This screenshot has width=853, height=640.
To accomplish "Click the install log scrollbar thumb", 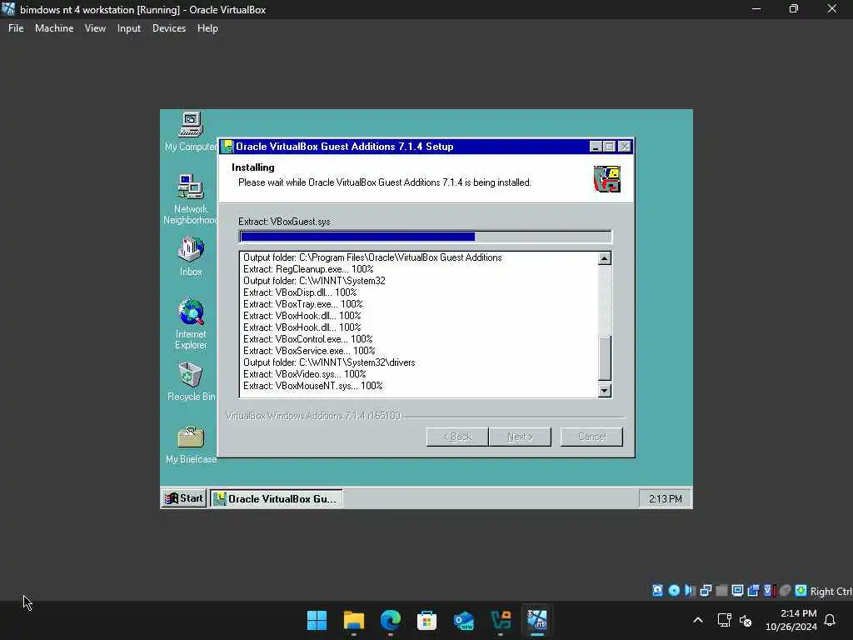I will pyautogui.click(x=605, y=358).
